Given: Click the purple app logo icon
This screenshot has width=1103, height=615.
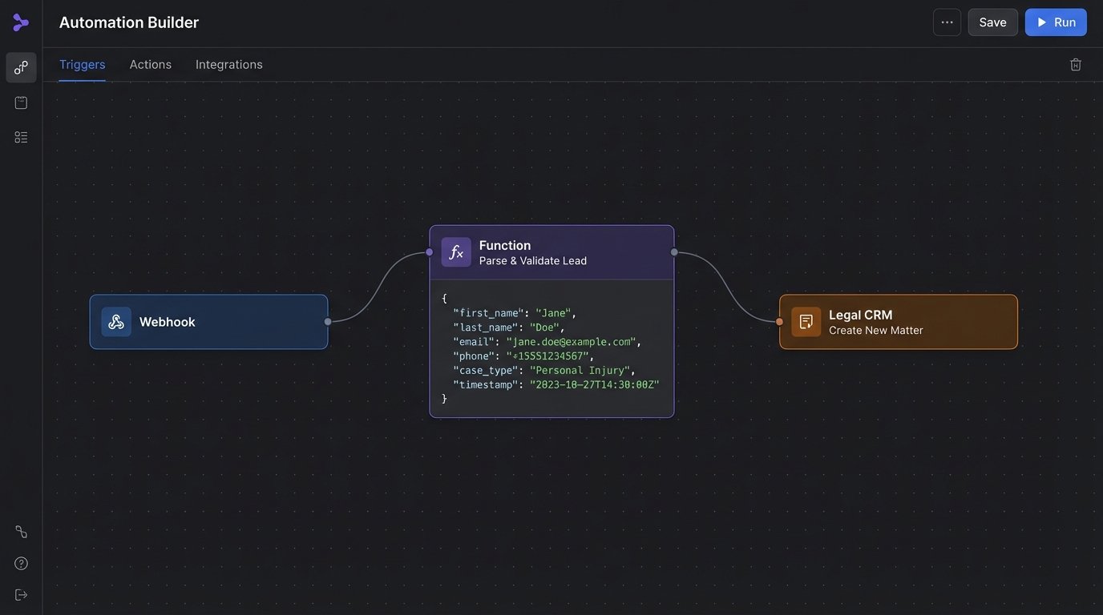Looking at the screenshot, I should coord(21,22).
